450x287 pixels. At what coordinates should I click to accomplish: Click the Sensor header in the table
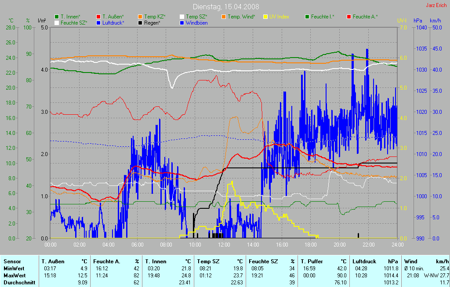point(12,262)
